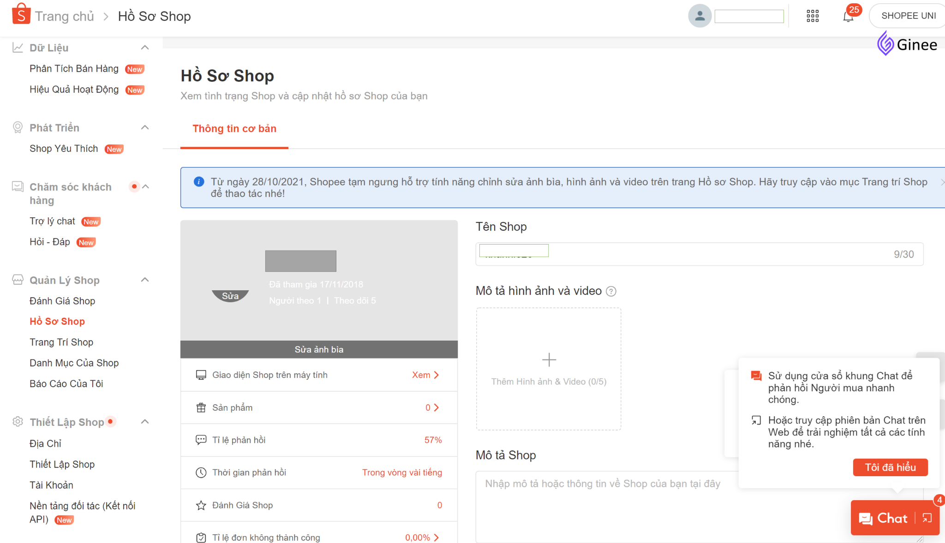
Task: Click the help icon beside Mô tả hình ảnh và video
Action: coord(611,291)
